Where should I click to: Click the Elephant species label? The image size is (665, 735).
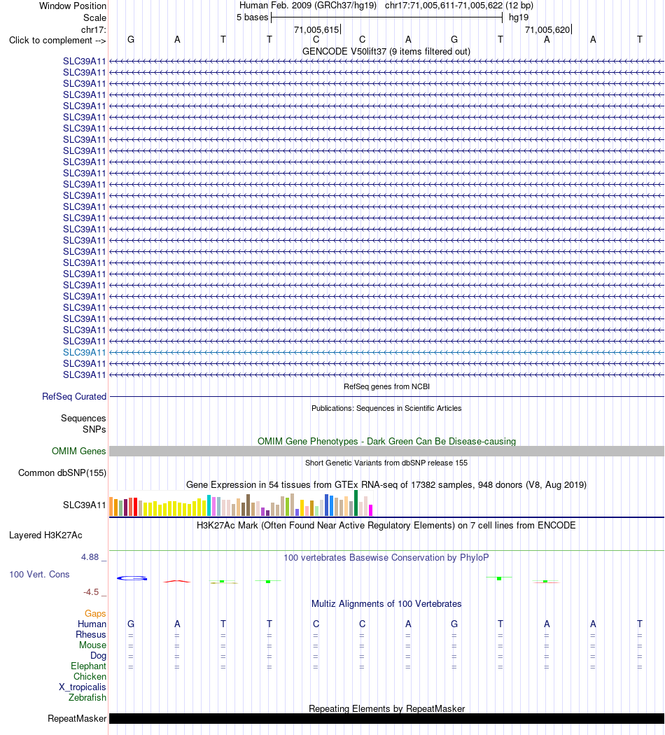[89, 666]
